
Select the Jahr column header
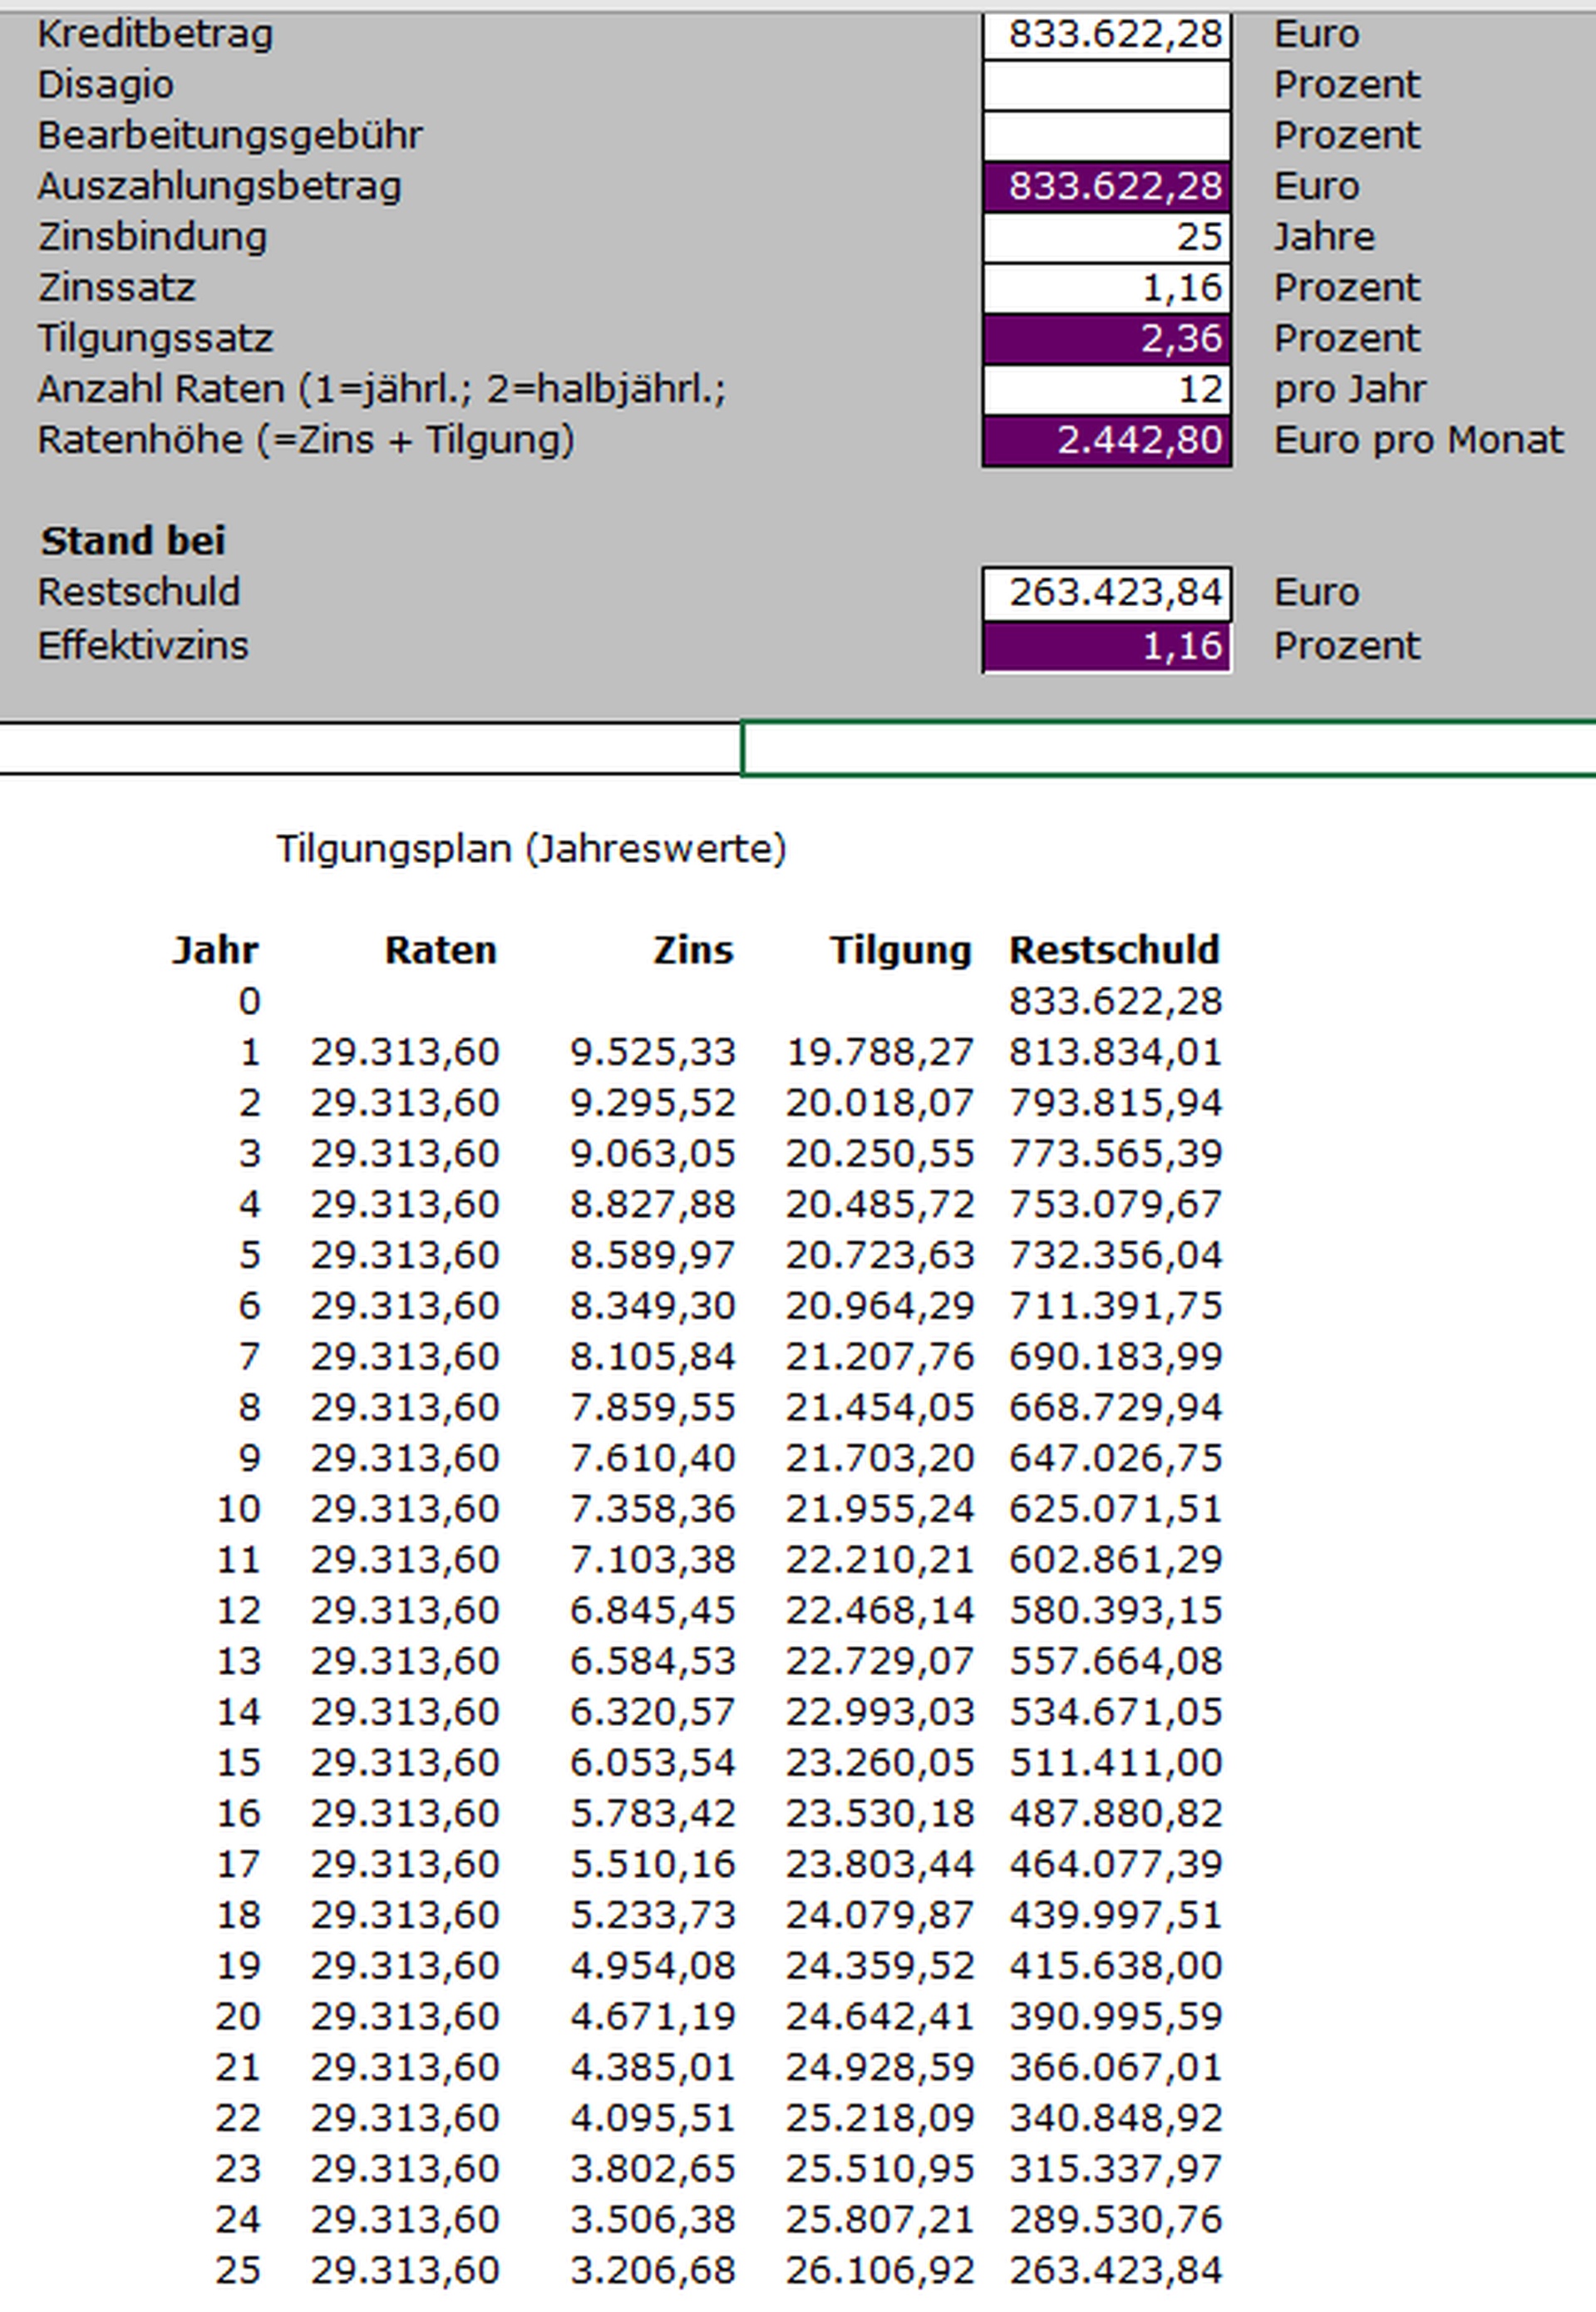(215, 950)
